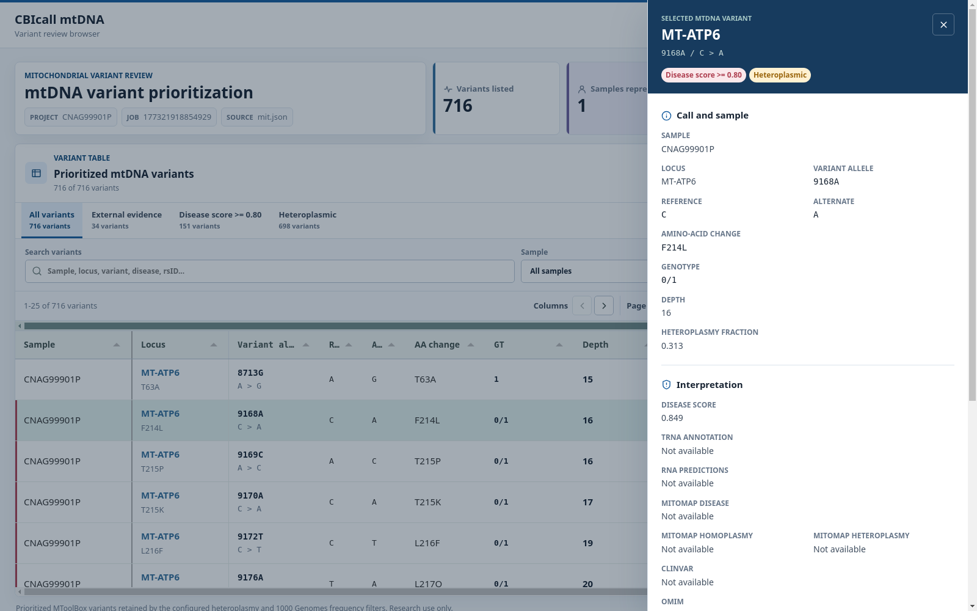This screenshot has width=977, height=611.
Task: Click the SOURCE mit.json chip
Action: [256, 117]
